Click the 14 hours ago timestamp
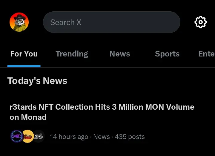This screenshot has height=156, width=215. [69, 137]
